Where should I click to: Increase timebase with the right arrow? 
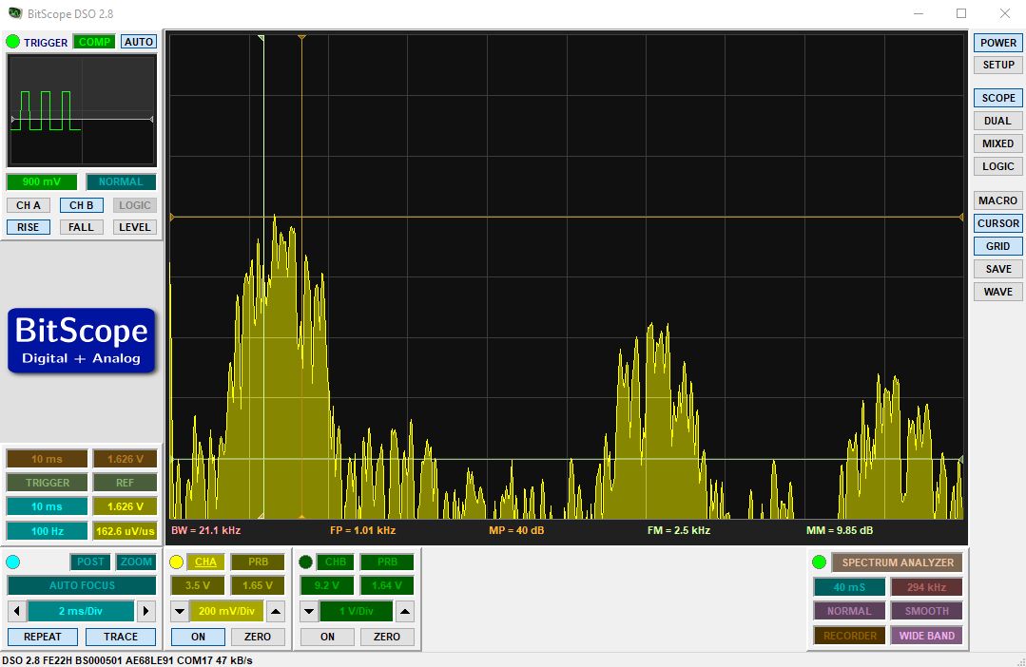(145, 611)
